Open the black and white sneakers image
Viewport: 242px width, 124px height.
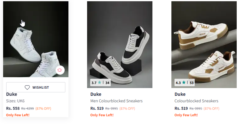pos(120,43)
